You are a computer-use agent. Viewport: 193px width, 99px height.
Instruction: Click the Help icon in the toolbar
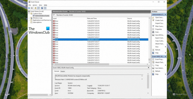click(42, 8)
